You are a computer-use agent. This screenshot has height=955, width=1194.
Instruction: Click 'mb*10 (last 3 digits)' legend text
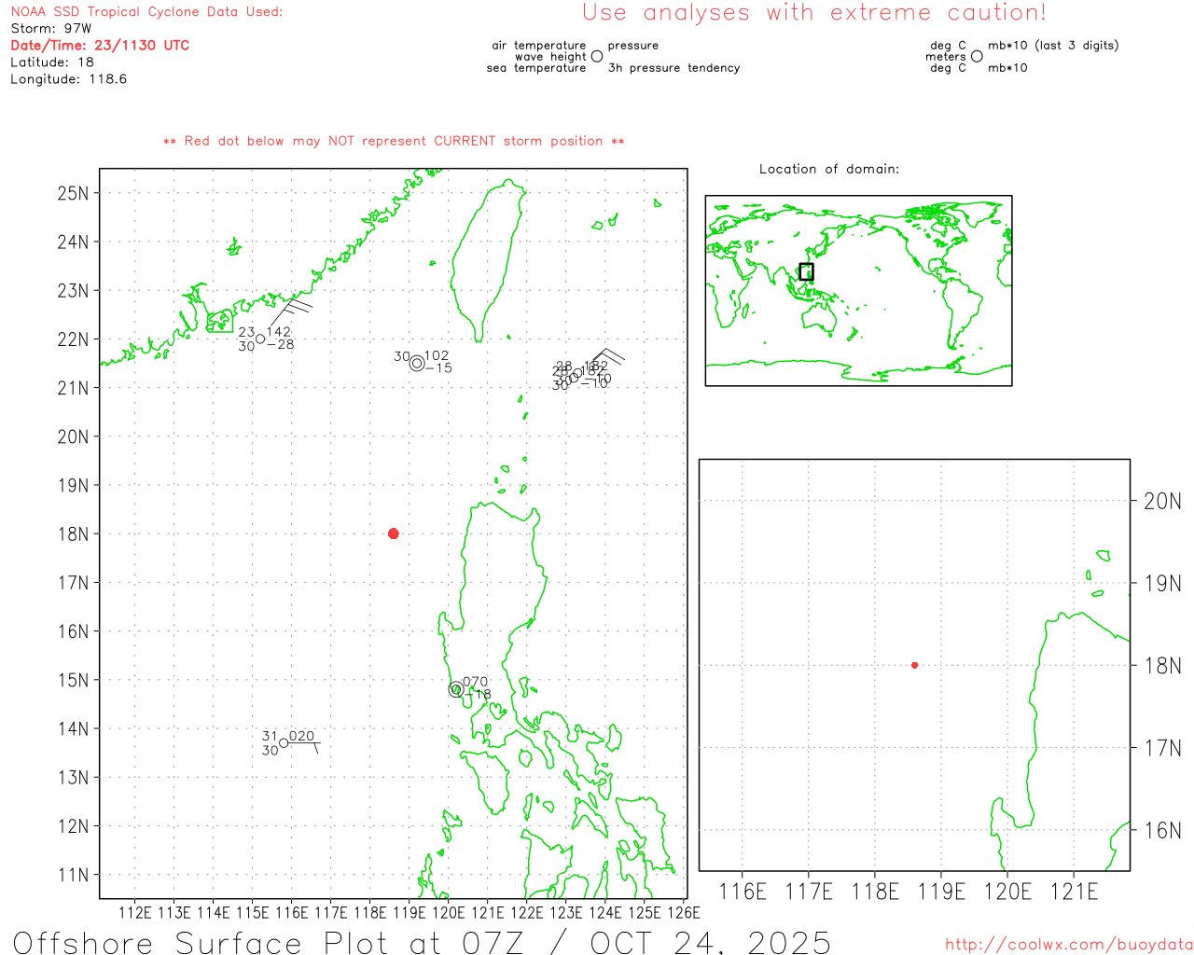tap(1053, 45)
